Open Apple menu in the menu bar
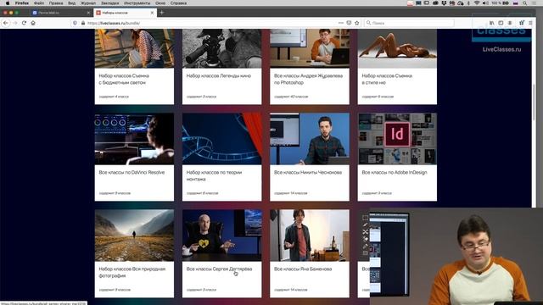 [8, 3]
